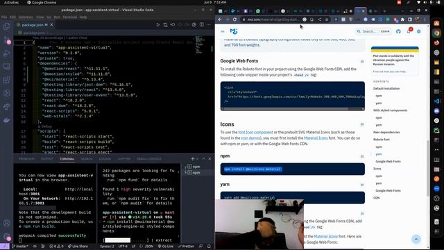This screenshot has width=444, height=250.
Task: Open the Terminal menu in VS Code
Action: coord(69,17)
